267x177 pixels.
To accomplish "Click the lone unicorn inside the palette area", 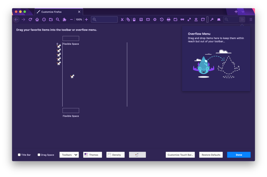I will 72,76.
